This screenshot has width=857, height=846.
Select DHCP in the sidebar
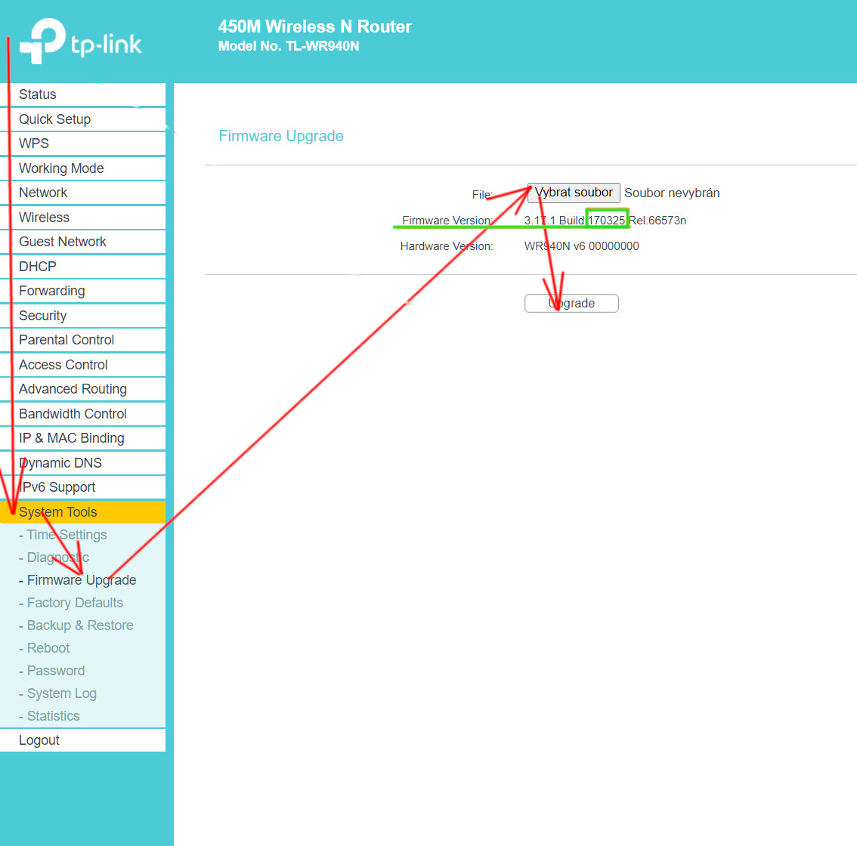[38, 267]
